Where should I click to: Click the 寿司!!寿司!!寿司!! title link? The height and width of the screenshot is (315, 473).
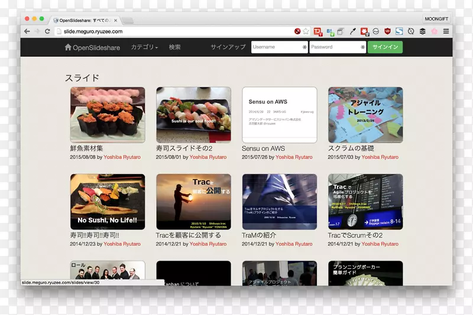[95, 235]
